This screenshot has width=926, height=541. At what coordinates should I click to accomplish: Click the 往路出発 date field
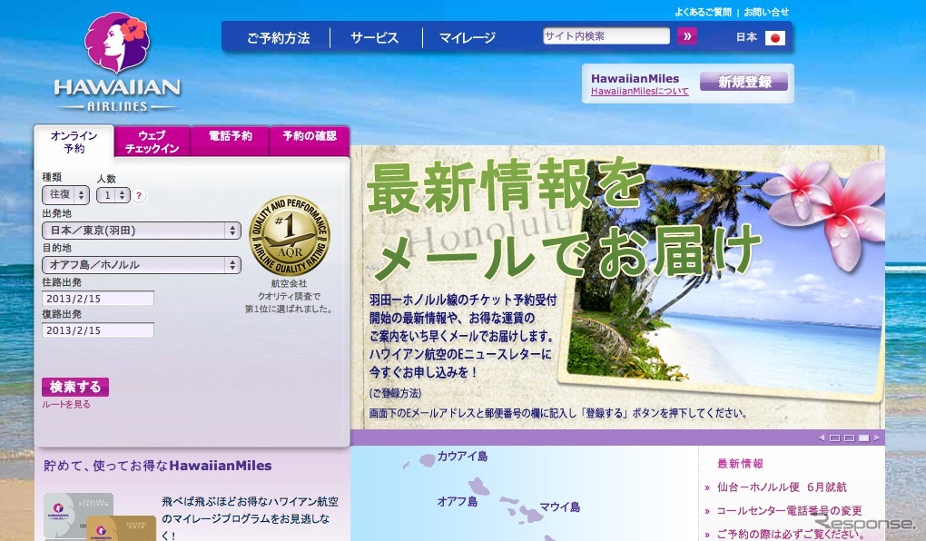click(x=98, y=299)
